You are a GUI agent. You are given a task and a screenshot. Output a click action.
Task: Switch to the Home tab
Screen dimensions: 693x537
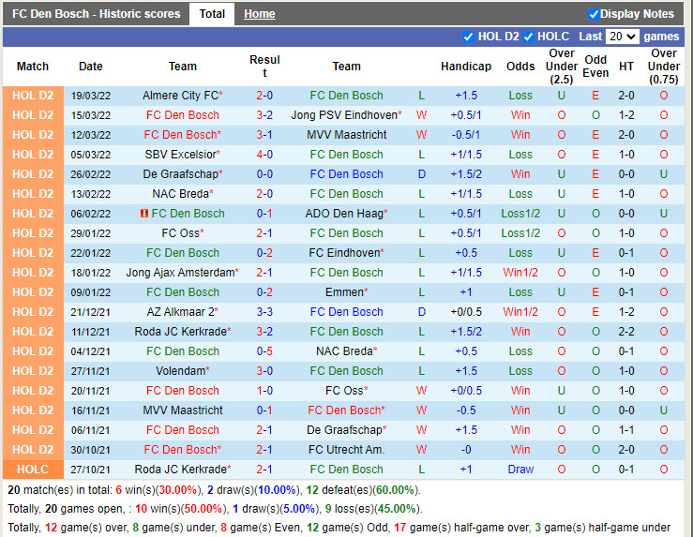point(259,14)
